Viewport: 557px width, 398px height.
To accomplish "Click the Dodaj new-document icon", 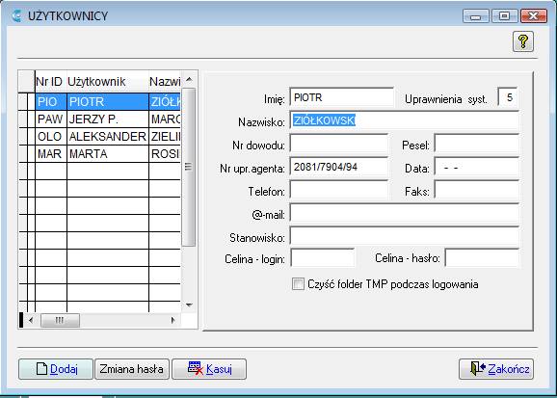I will coord(41,369).
